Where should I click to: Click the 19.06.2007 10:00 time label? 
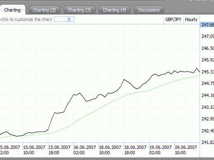point(186,150)
